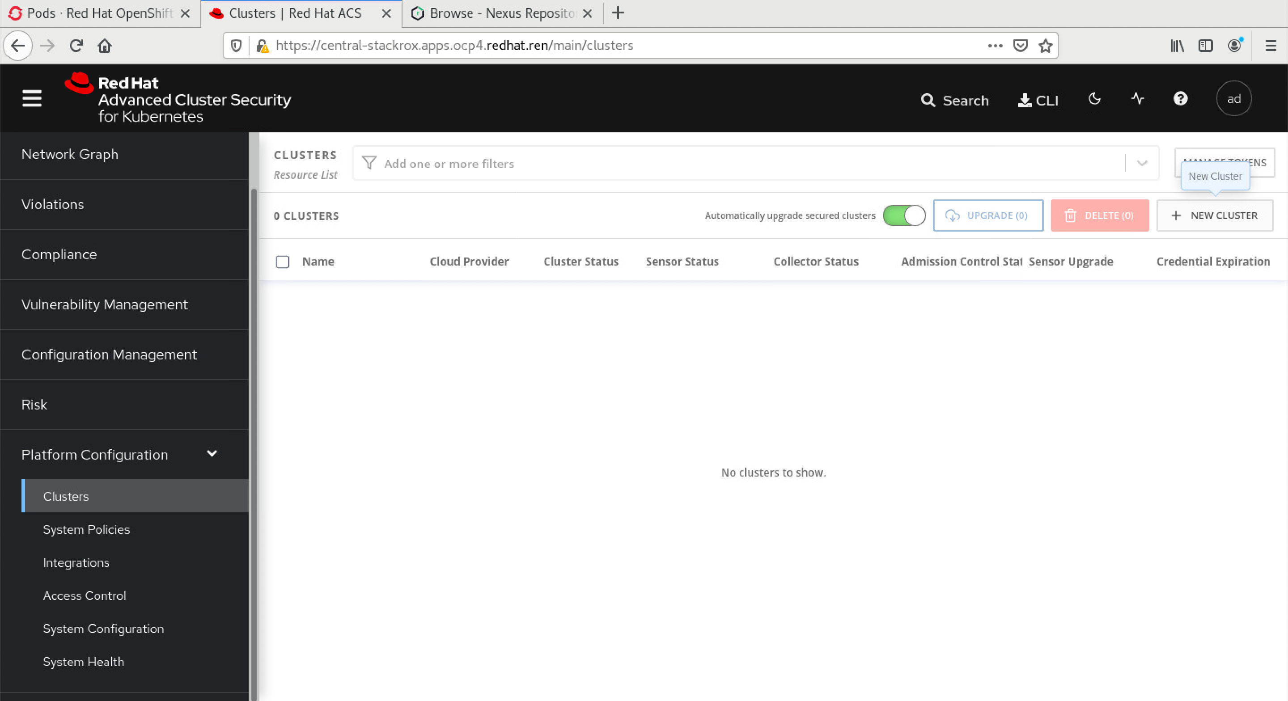Image resolution: width=1288 pixels, height=701 pixels.
Task: Open System Policies menu item
Action: (x=86, y=529)
